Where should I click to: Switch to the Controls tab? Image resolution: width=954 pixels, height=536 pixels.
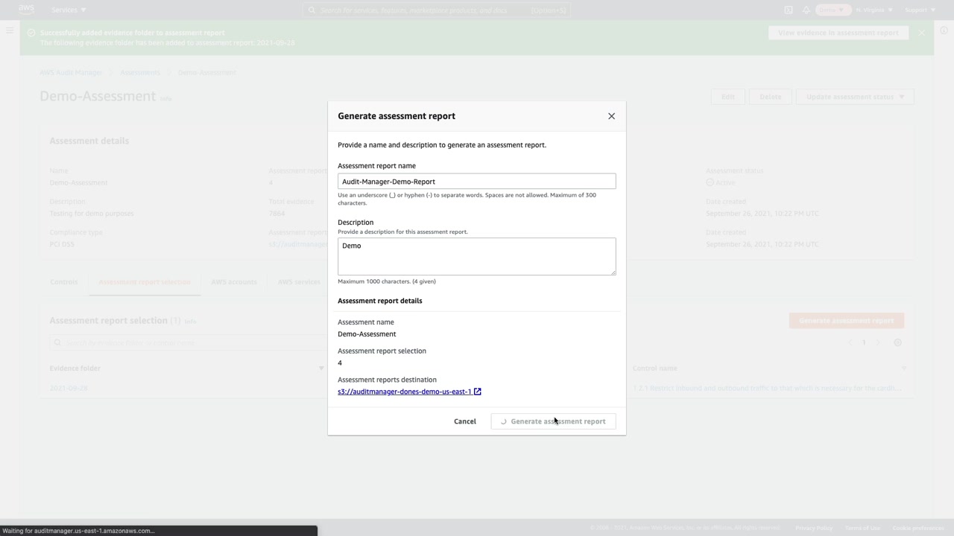pos(64,282)
